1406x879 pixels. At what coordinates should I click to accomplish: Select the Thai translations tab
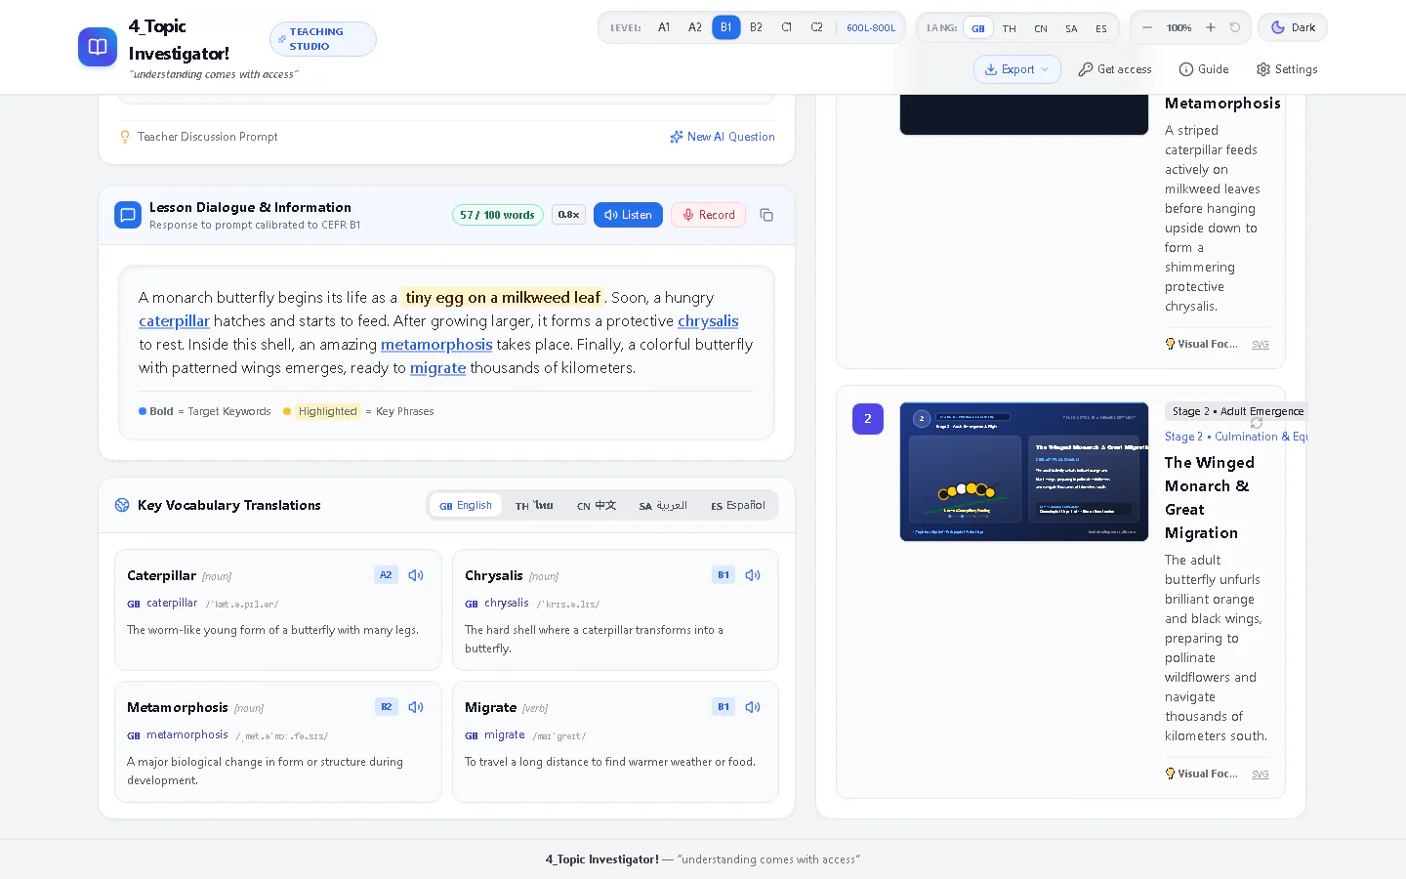[534, 505]
